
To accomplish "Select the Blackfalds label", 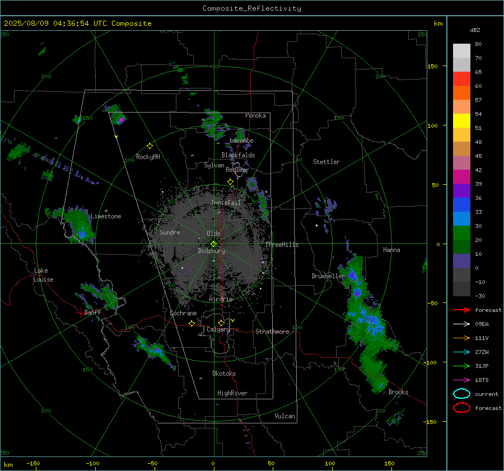I will [238, 155].
